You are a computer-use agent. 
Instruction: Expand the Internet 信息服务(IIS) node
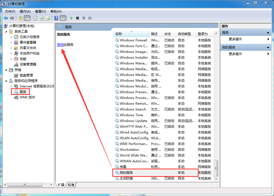(11, 86)
